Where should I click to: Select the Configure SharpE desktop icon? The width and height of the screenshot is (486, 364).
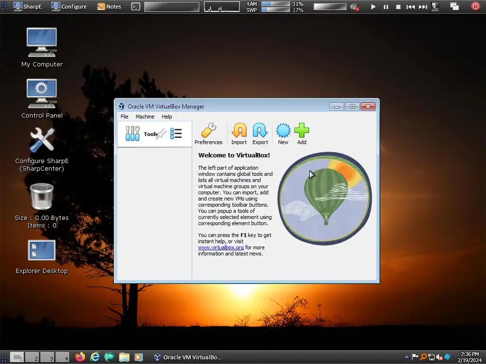[42, 150]
